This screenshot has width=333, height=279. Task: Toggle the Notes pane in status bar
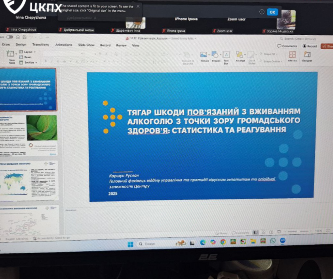pos(223,233)
